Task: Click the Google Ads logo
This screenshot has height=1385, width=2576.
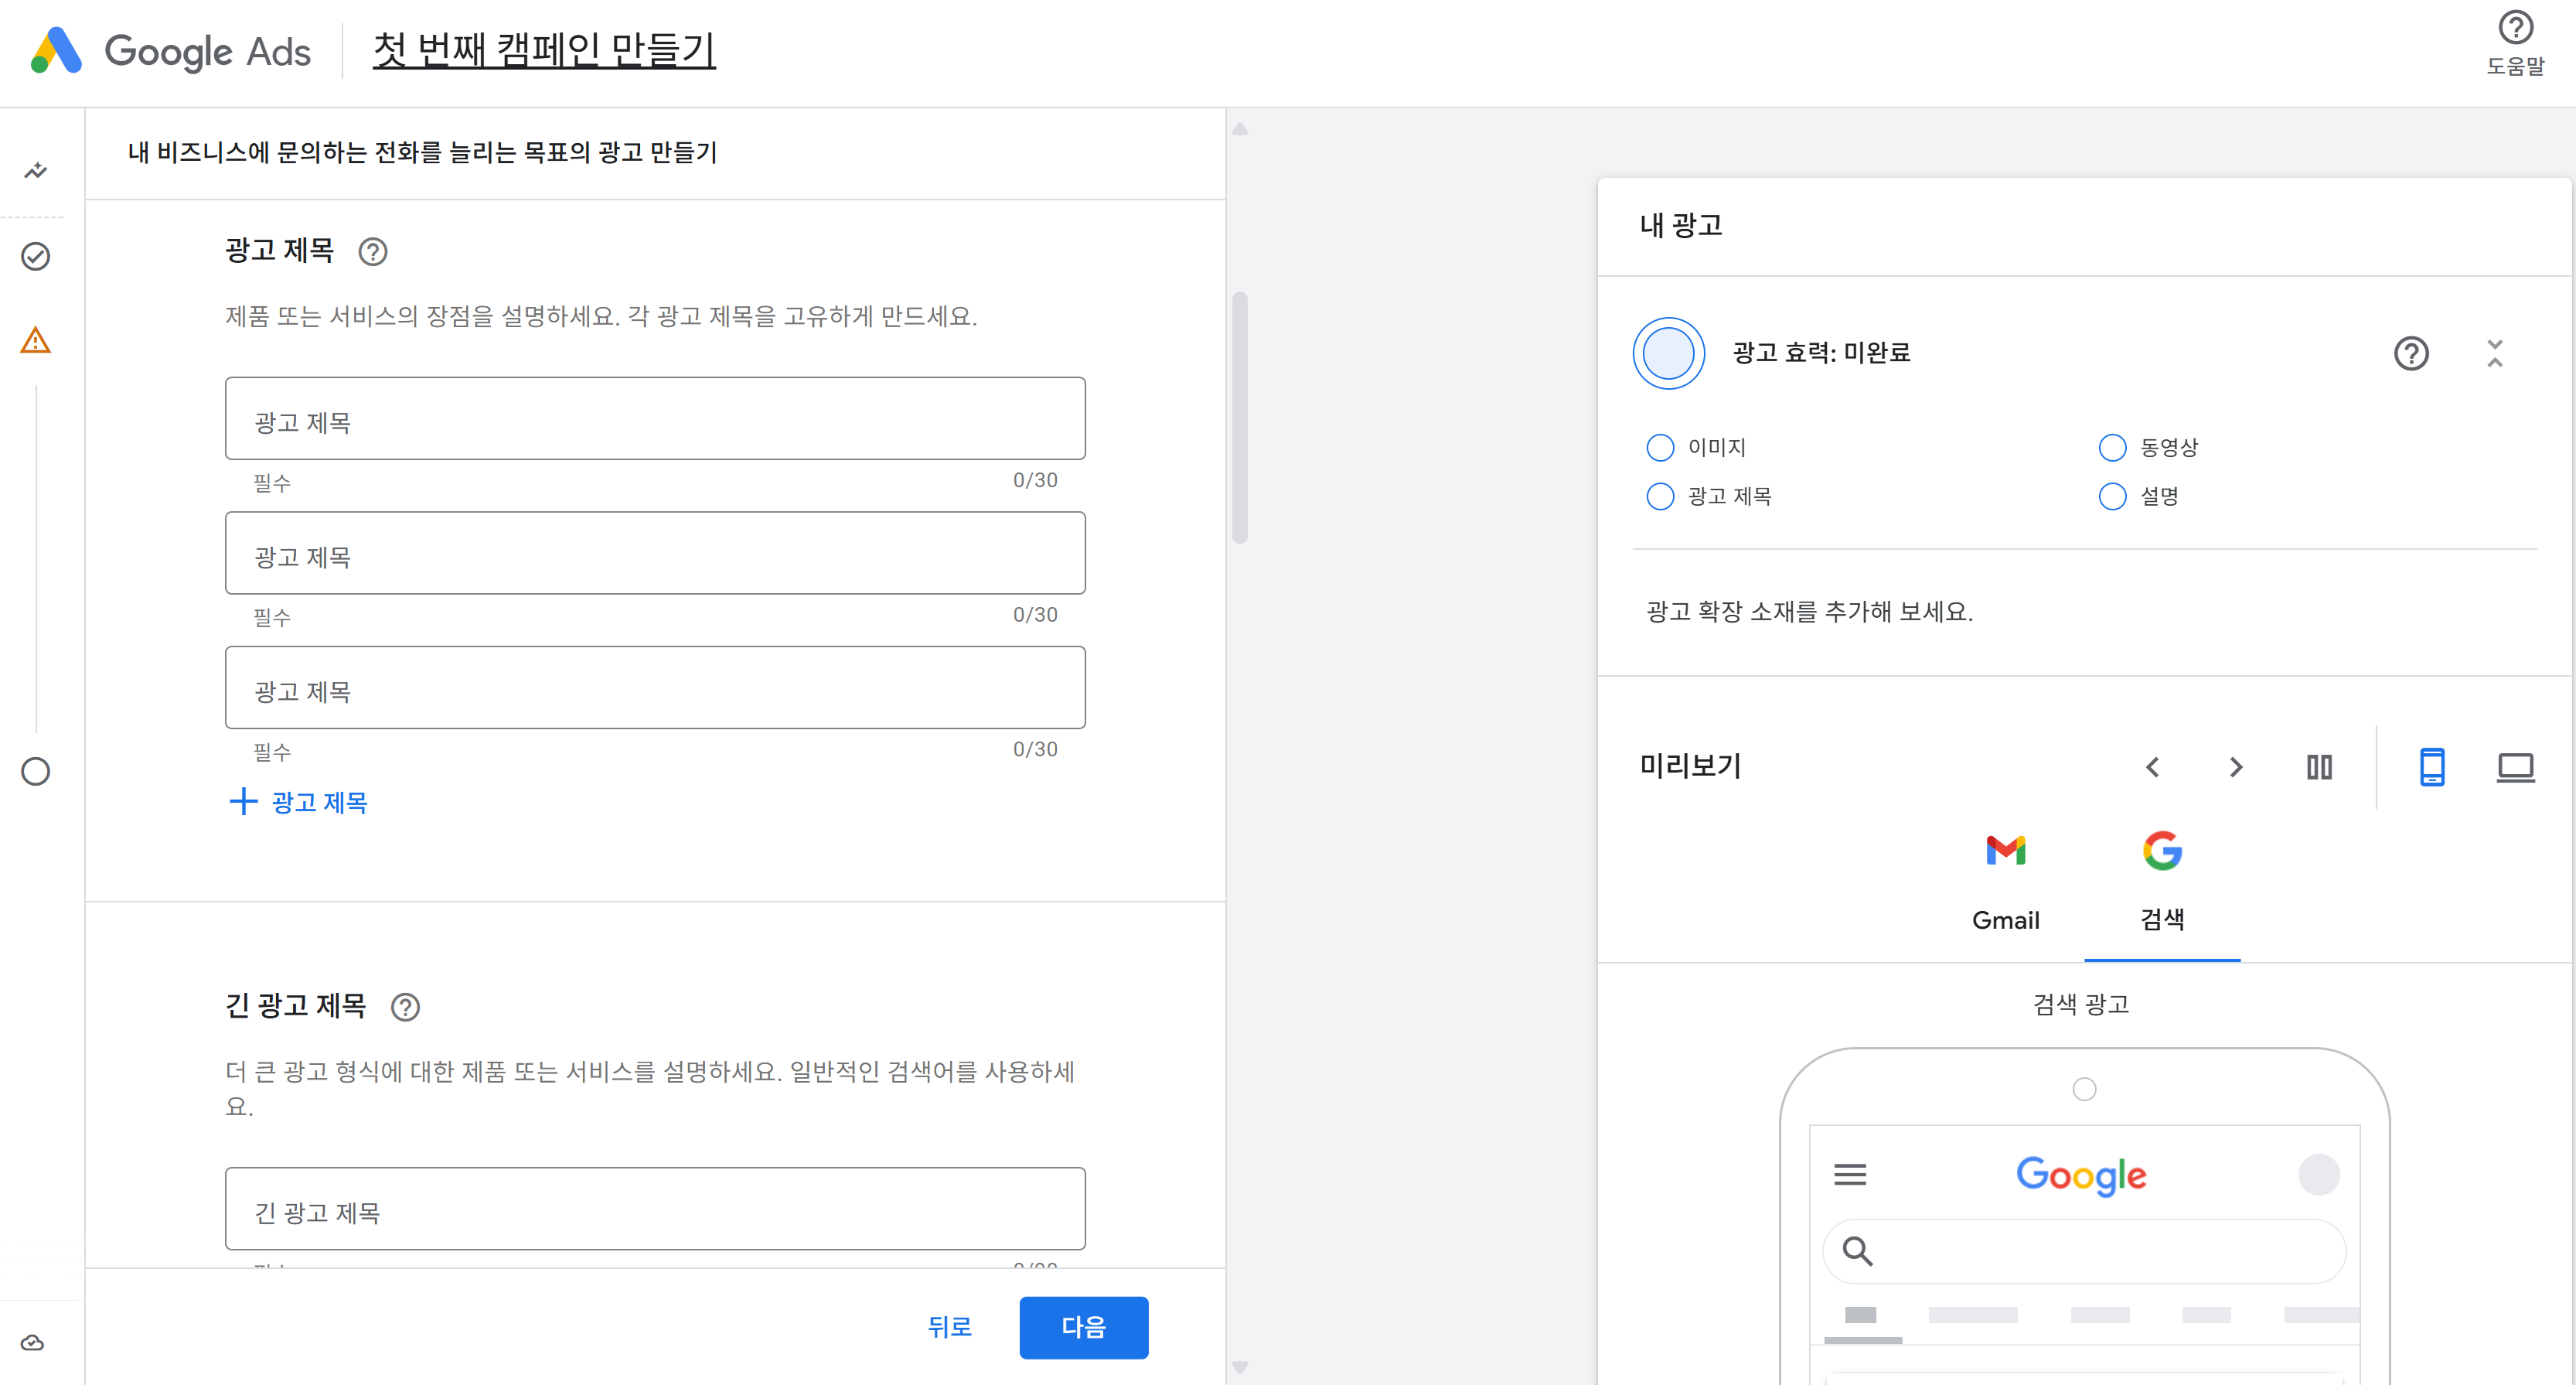Action: 170,50
